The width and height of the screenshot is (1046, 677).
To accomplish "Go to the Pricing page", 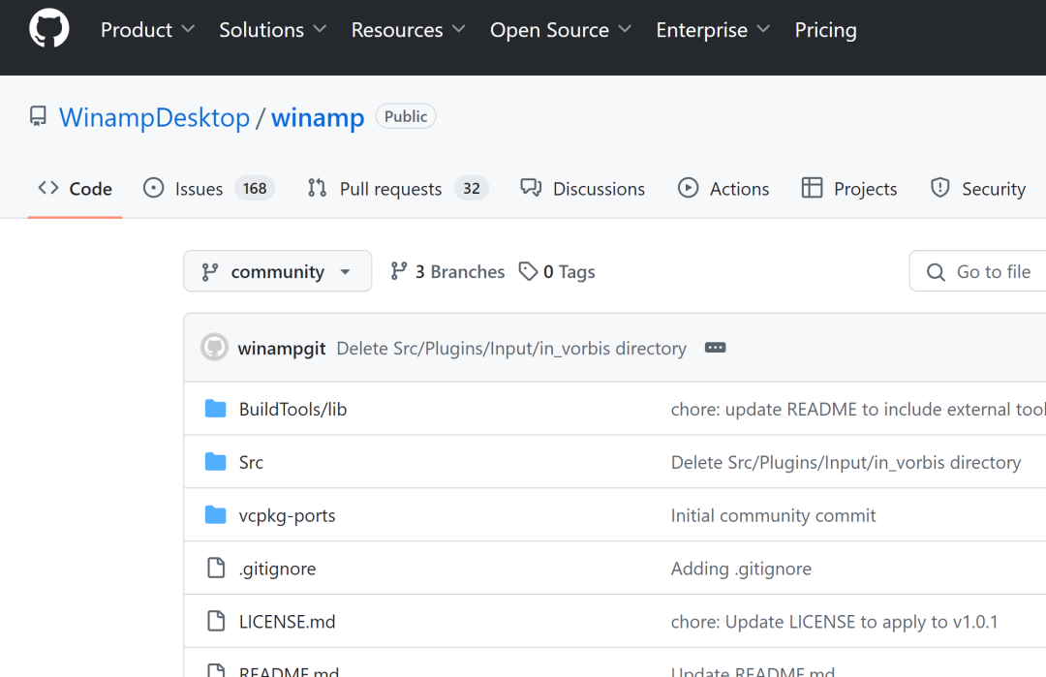I will 825,30.
